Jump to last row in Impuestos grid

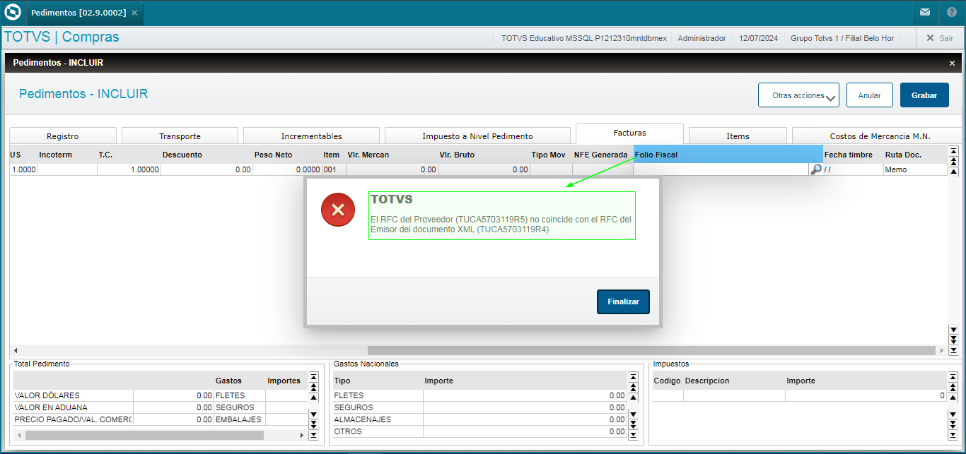click(x=953, y=436)
